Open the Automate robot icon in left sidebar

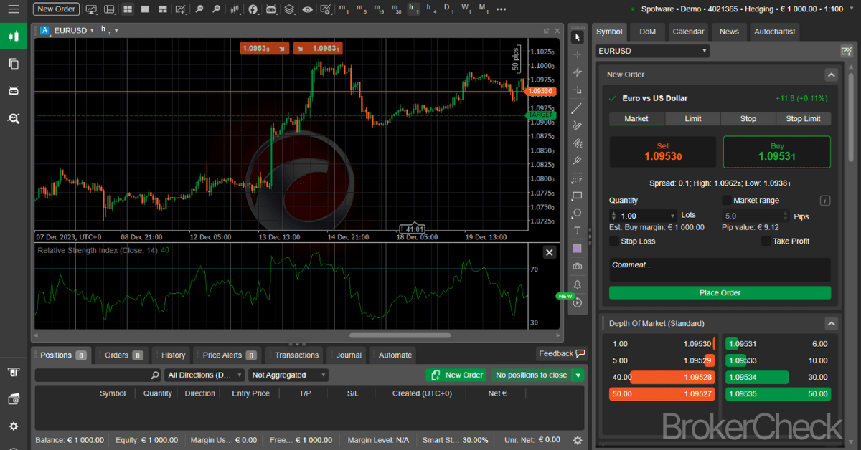13,90
